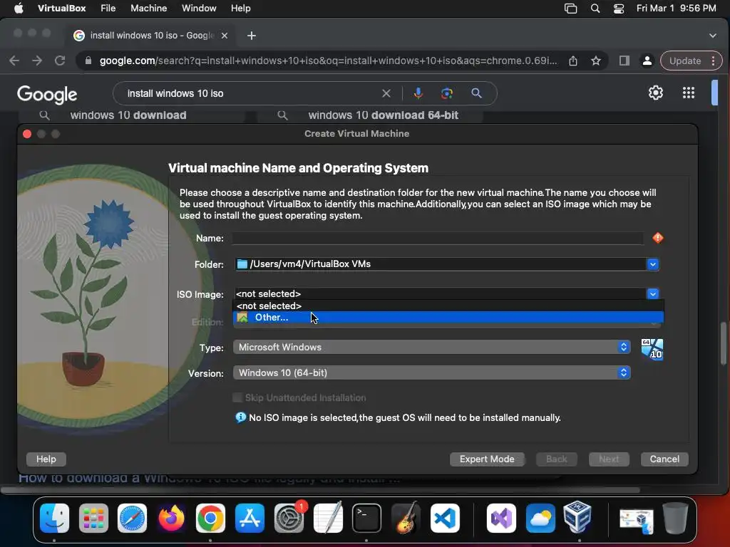Open a new Chrome tab

(x=252, y=36)
